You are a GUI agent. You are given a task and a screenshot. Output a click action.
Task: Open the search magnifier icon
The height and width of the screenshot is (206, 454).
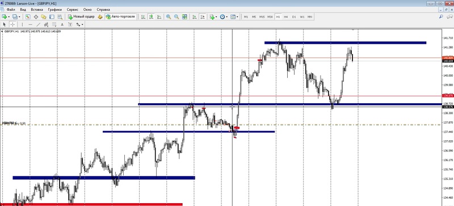tap(442, 17)
